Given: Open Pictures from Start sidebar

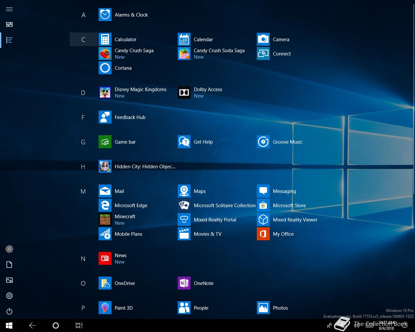Looking at the screenshot, I should (9, 280).
